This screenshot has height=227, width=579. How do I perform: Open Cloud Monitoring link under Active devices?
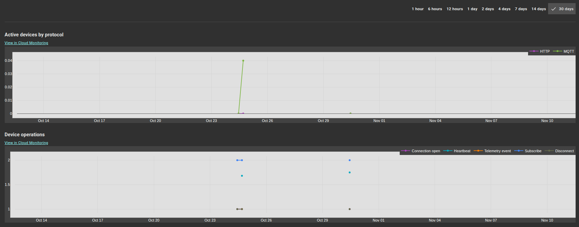point(26,43)
